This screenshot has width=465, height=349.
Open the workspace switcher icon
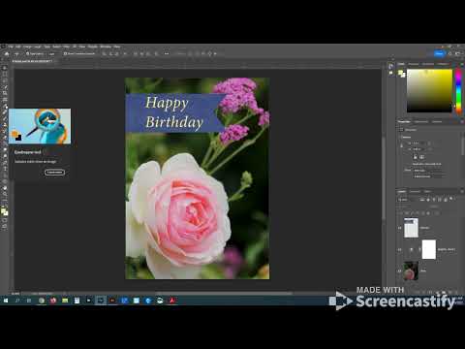(458, 53)
